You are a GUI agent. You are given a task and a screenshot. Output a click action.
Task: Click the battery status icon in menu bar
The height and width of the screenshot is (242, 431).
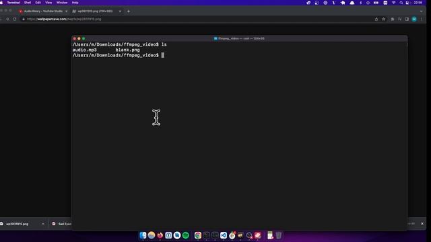376,3
